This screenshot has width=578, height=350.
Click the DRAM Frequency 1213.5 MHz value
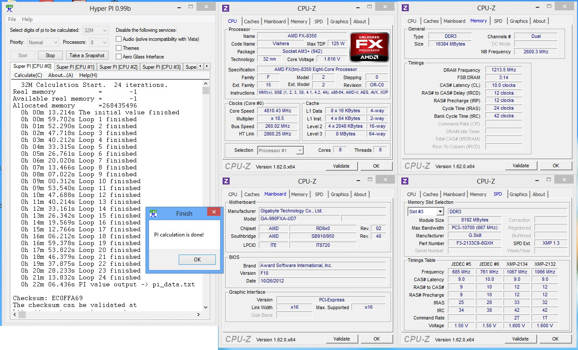click(503, 70)
